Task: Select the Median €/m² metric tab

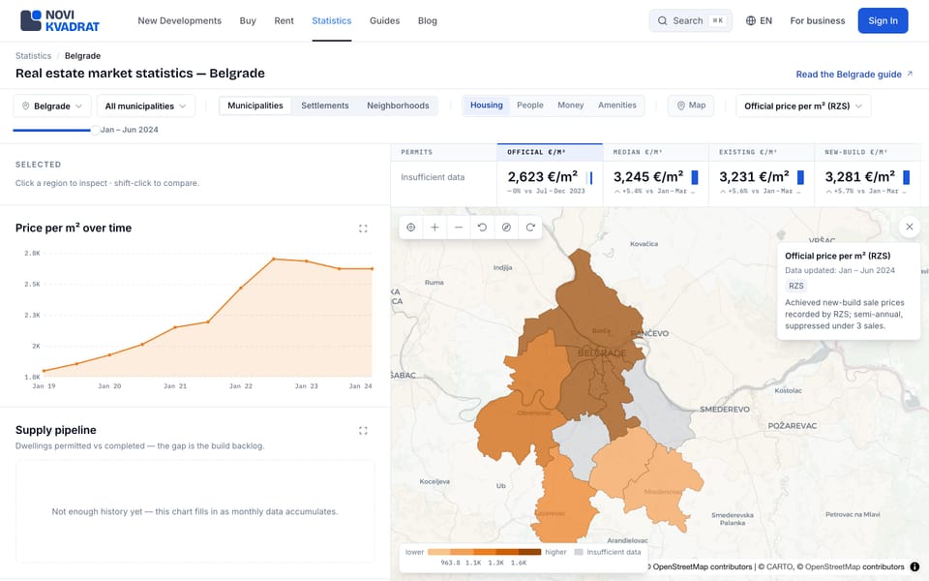Action: click(x=656, y=174)
